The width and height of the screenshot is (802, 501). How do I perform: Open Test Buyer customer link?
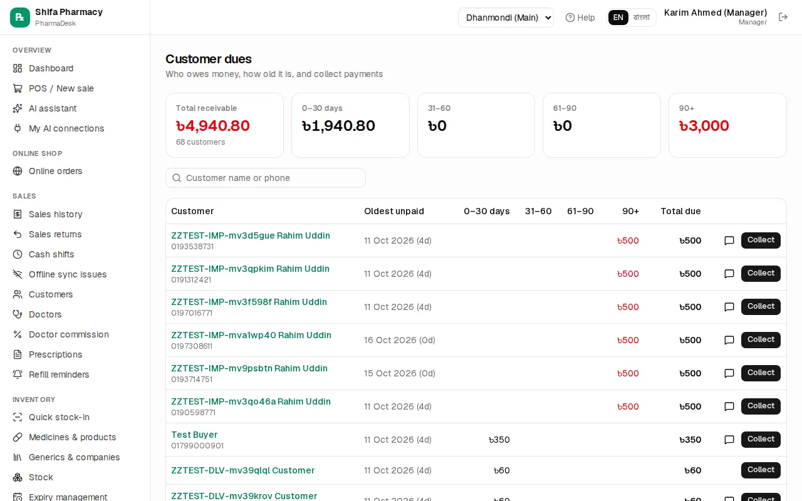[x=194, y=435]
